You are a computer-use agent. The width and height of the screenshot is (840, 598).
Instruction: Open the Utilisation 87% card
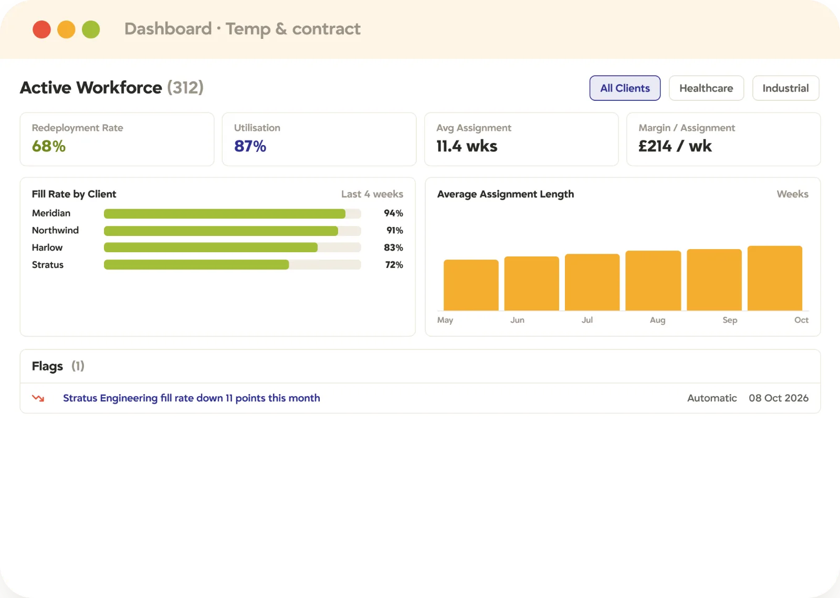tap(319, 139)
